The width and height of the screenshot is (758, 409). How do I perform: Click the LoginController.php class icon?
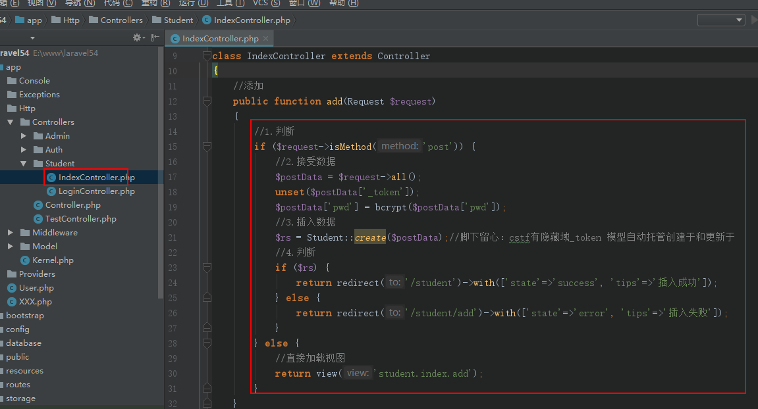click(51, 191)
